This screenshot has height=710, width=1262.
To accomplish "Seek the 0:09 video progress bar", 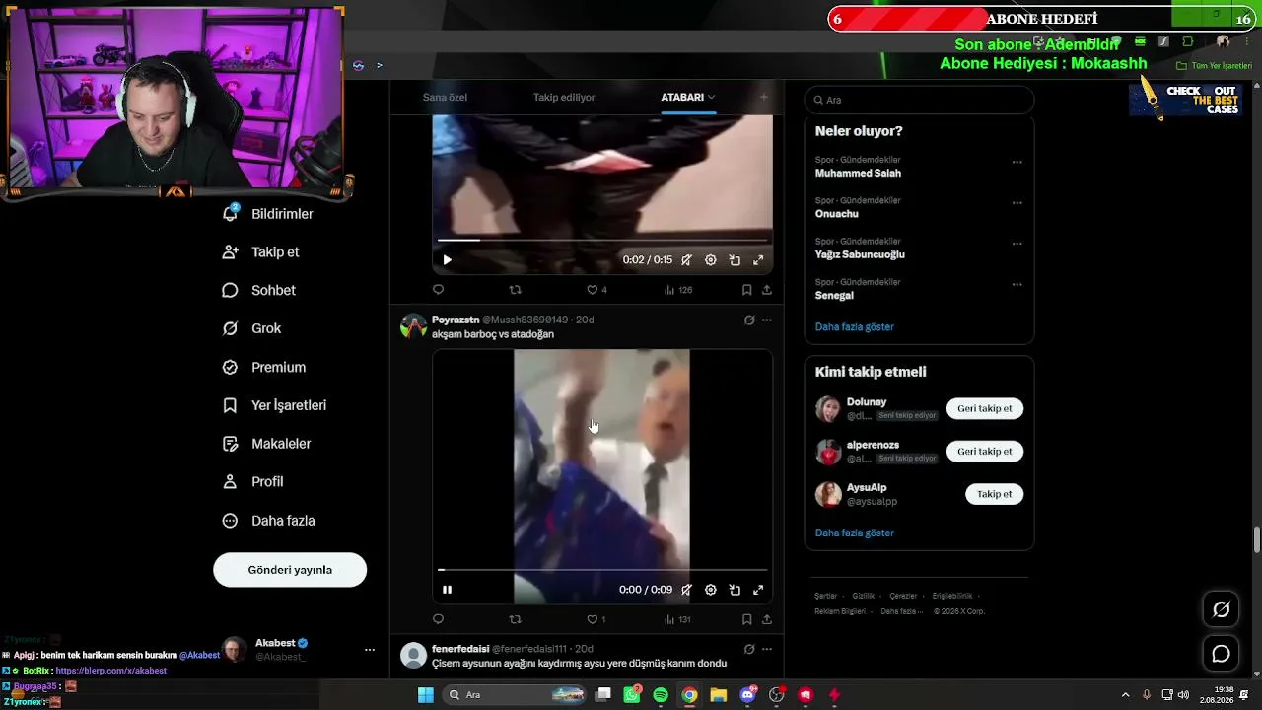I will coord(602,570).
